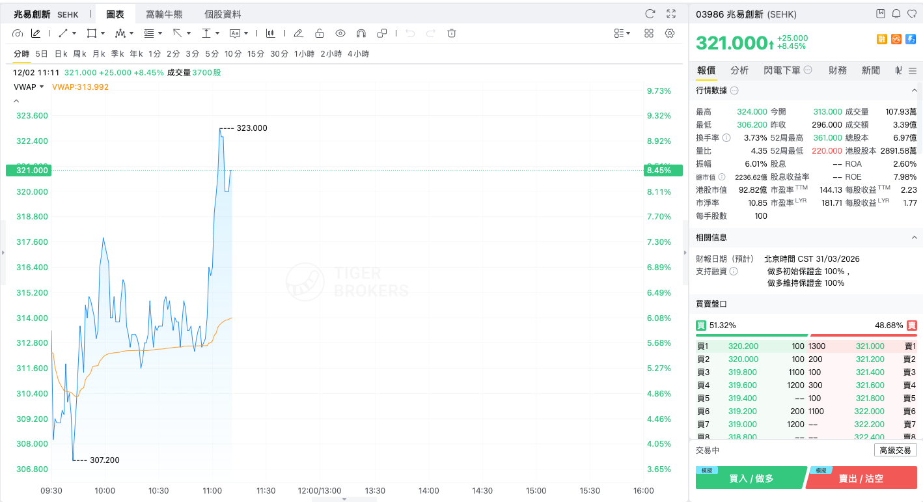This screenshot has width=923, height=502.
Task: Toggle magnet snap mode
Action: [361, 33]
